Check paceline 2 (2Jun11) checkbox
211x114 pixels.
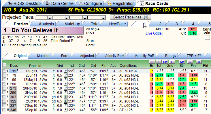click(x=4, y=75)
